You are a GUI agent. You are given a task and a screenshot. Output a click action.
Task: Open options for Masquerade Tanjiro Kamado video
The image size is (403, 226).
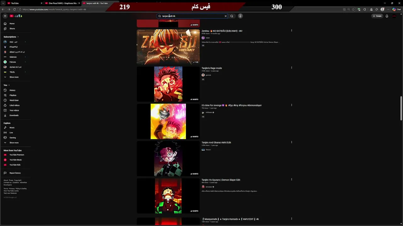[x=292, y=218]
